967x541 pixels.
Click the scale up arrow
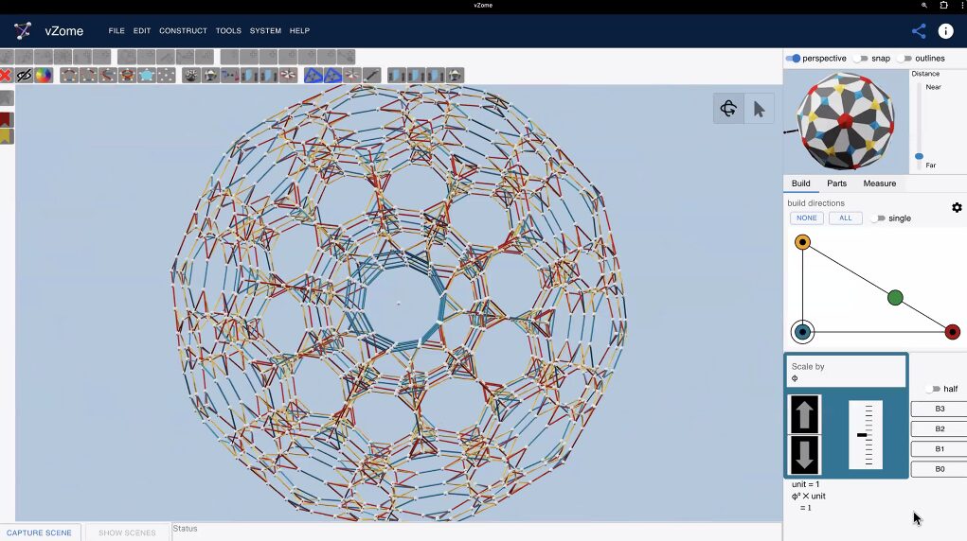tap(804, 415)
